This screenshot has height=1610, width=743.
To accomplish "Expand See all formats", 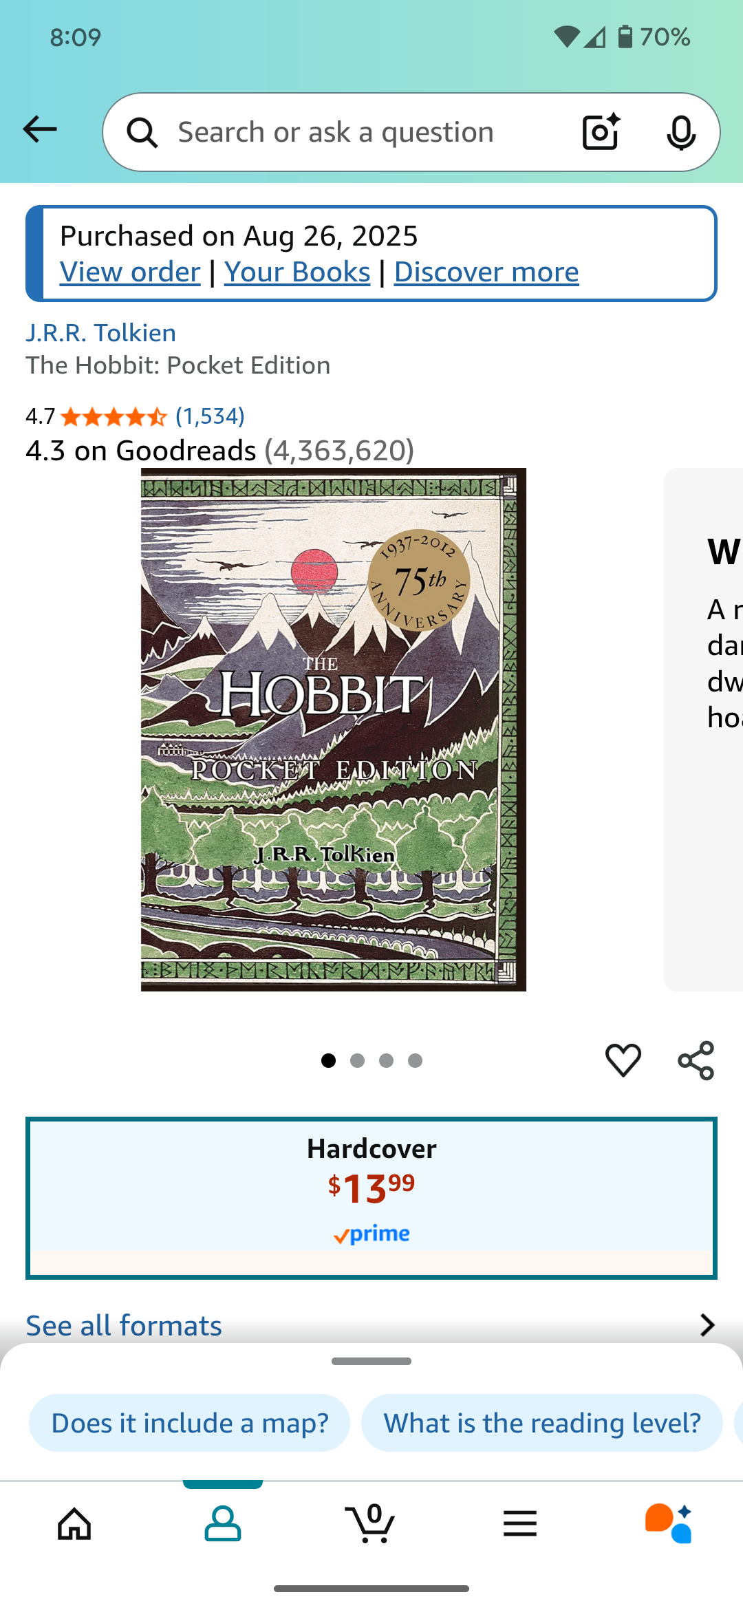I will coord(371,1325).
